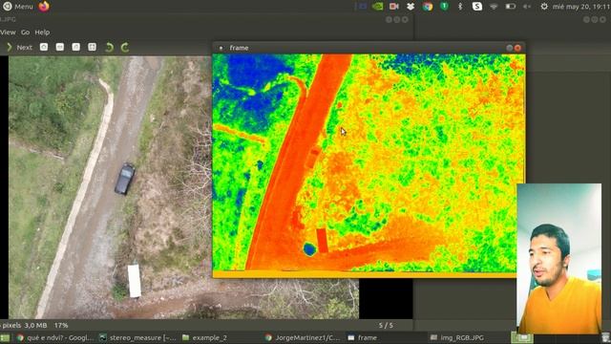The image size is (611, 344).
Task: Open the date and time clock
Action: (580, 7)
